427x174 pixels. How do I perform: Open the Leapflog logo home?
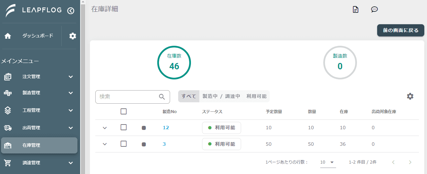33,10
